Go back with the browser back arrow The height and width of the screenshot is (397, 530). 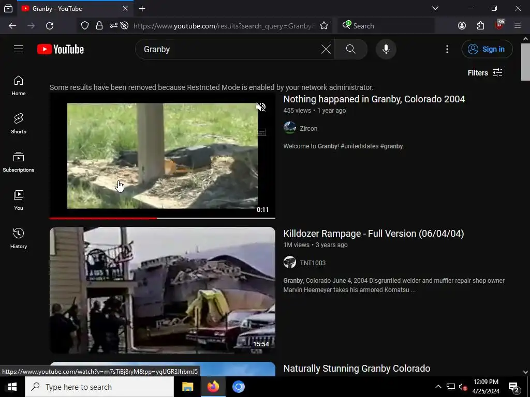tap(12, 26)
